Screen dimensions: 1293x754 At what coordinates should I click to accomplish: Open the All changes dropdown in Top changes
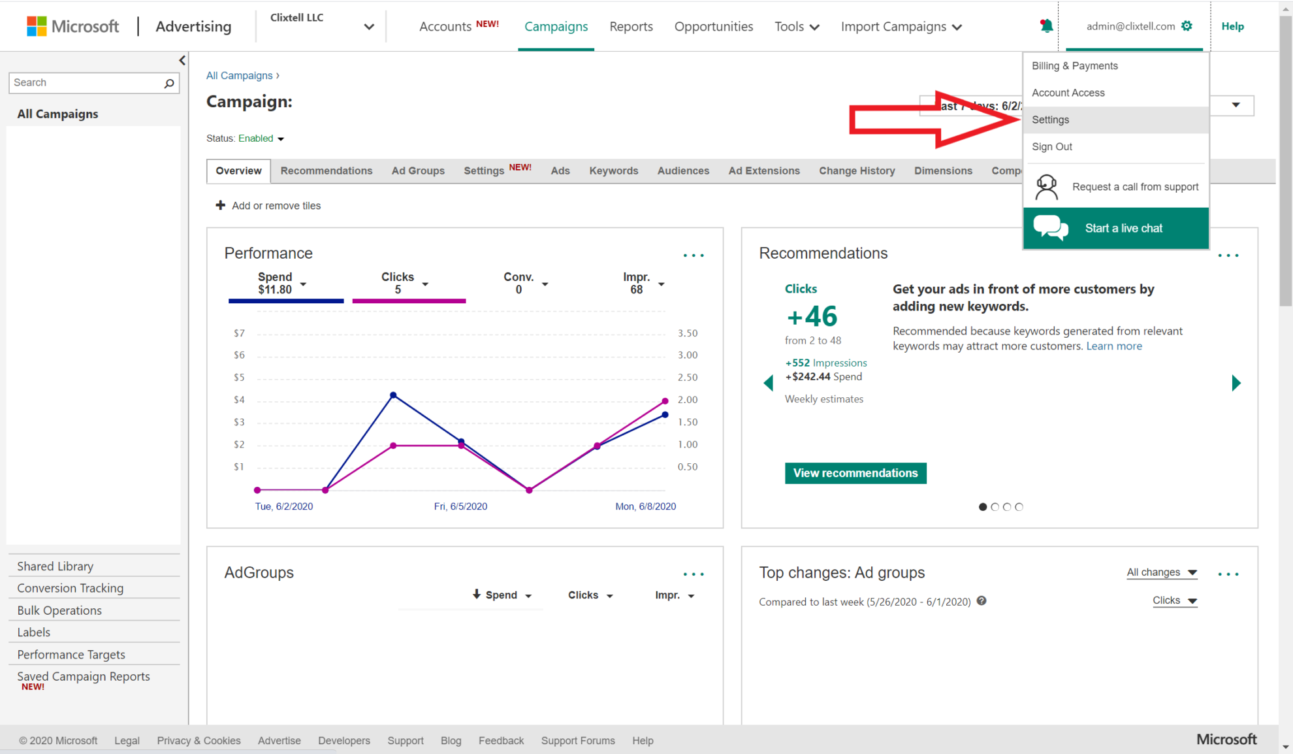coord(1162,572)
